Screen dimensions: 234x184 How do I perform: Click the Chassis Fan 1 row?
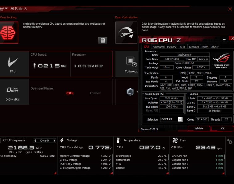point(197,160)
